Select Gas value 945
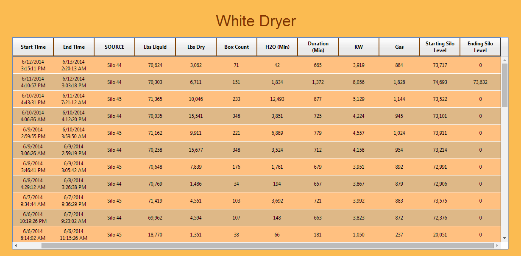Image resolution: width=521 pixels, height=256 pixels. [399, 116]
